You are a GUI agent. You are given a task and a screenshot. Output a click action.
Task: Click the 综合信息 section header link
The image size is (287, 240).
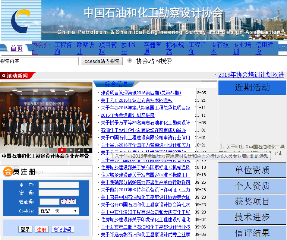point(116,84)
